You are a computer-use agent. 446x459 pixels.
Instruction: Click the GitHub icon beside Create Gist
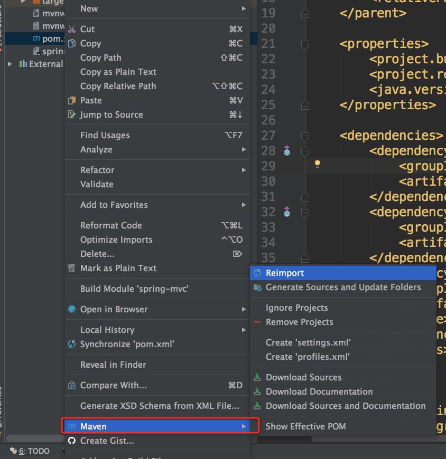(x=72, y=441)
